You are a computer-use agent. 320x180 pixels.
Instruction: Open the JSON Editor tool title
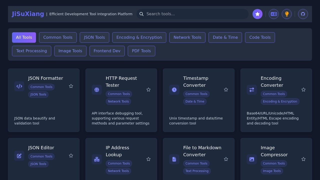click(41, 148)
